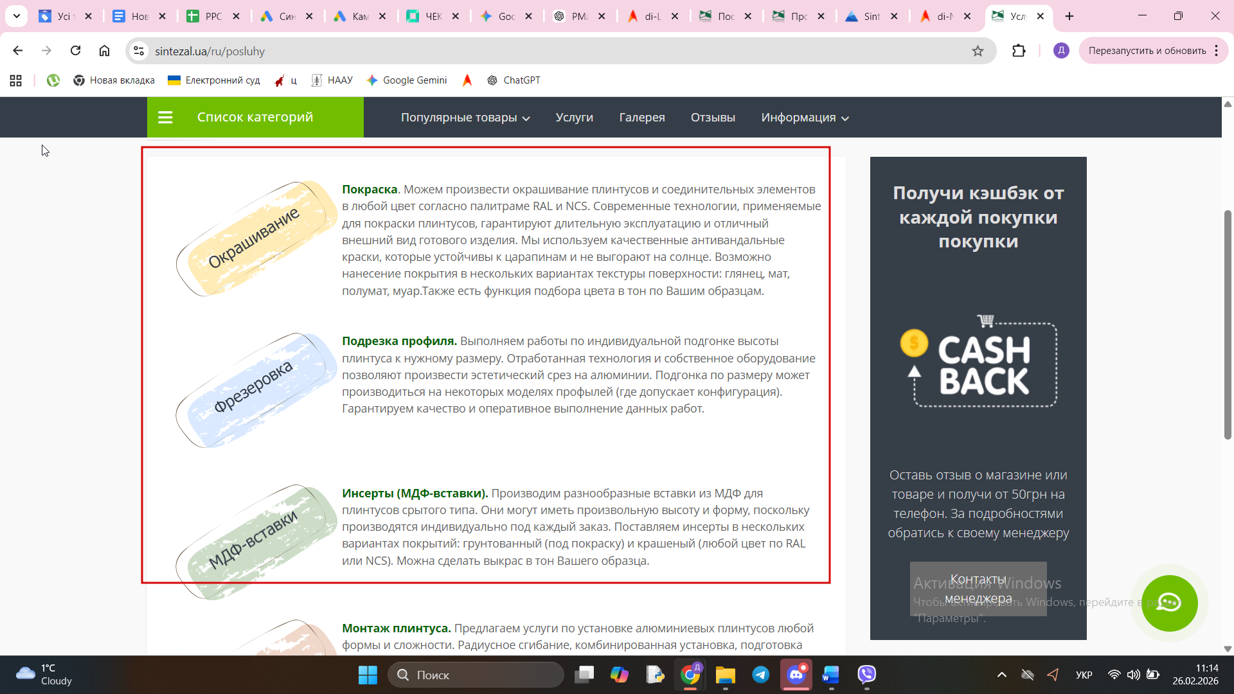This screenshot has height=694, width=1234.
Task: Open the tab search dropdown arrow
Action: tap(16, 16)
